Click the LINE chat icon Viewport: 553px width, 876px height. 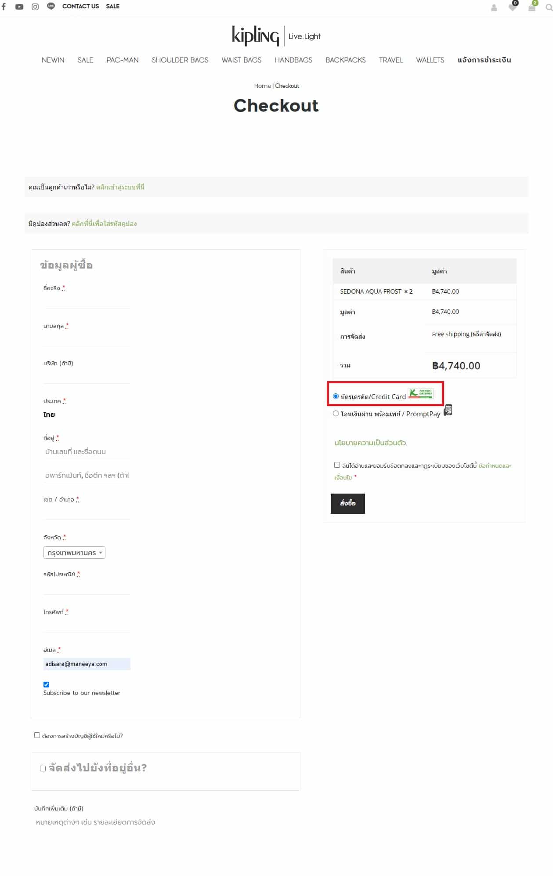click(x=51, y=6)
